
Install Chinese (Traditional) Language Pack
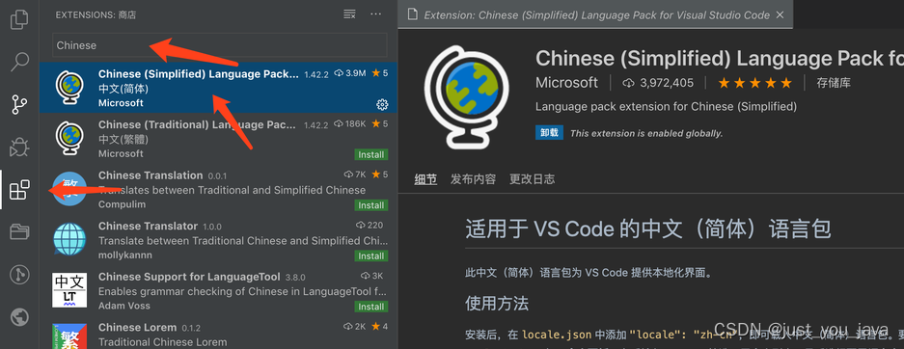370,154
